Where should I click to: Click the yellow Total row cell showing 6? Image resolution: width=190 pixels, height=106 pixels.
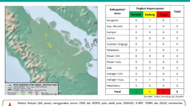(x=150, y=92)
